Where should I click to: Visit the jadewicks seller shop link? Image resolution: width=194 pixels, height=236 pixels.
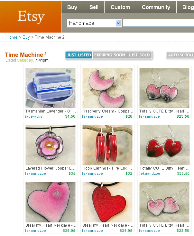(34, 116)
